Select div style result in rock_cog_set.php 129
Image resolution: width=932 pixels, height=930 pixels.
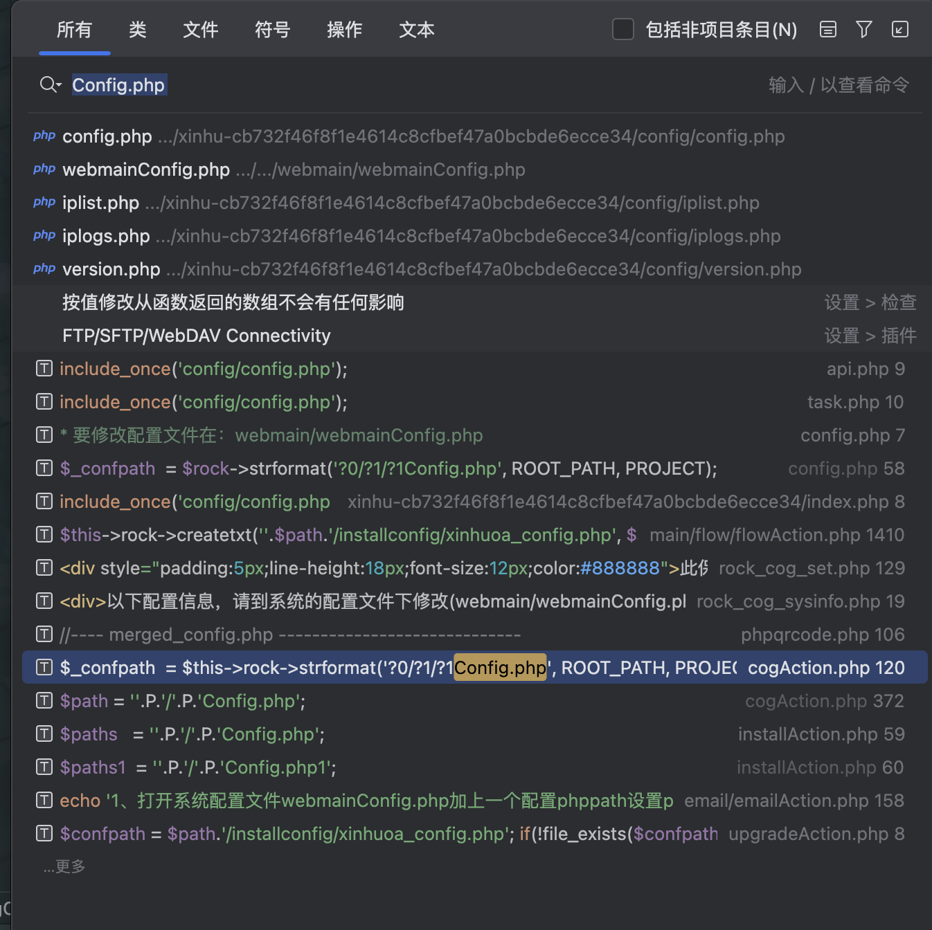(475, 568)
